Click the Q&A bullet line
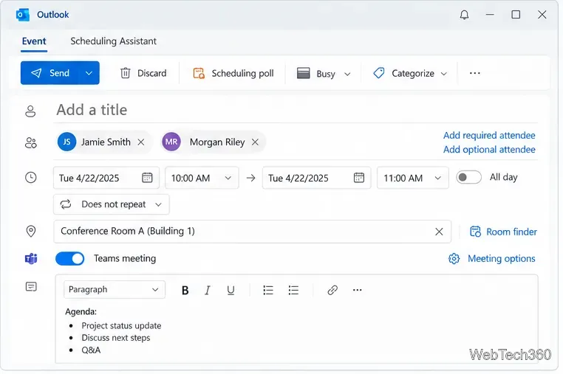This screenshot has height=374, width=563. 91,350
